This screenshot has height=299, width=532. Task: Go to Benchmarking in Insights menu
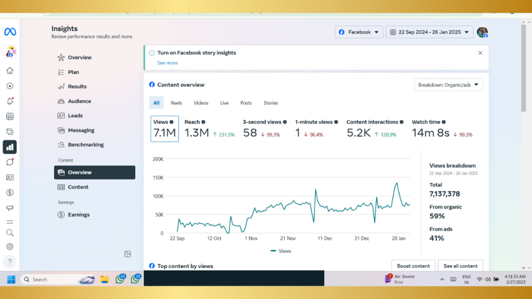86,145
